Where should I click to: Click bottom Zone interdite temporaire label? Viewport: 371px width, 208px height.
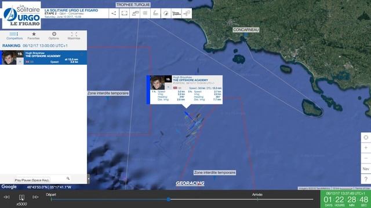coord(214,173)
